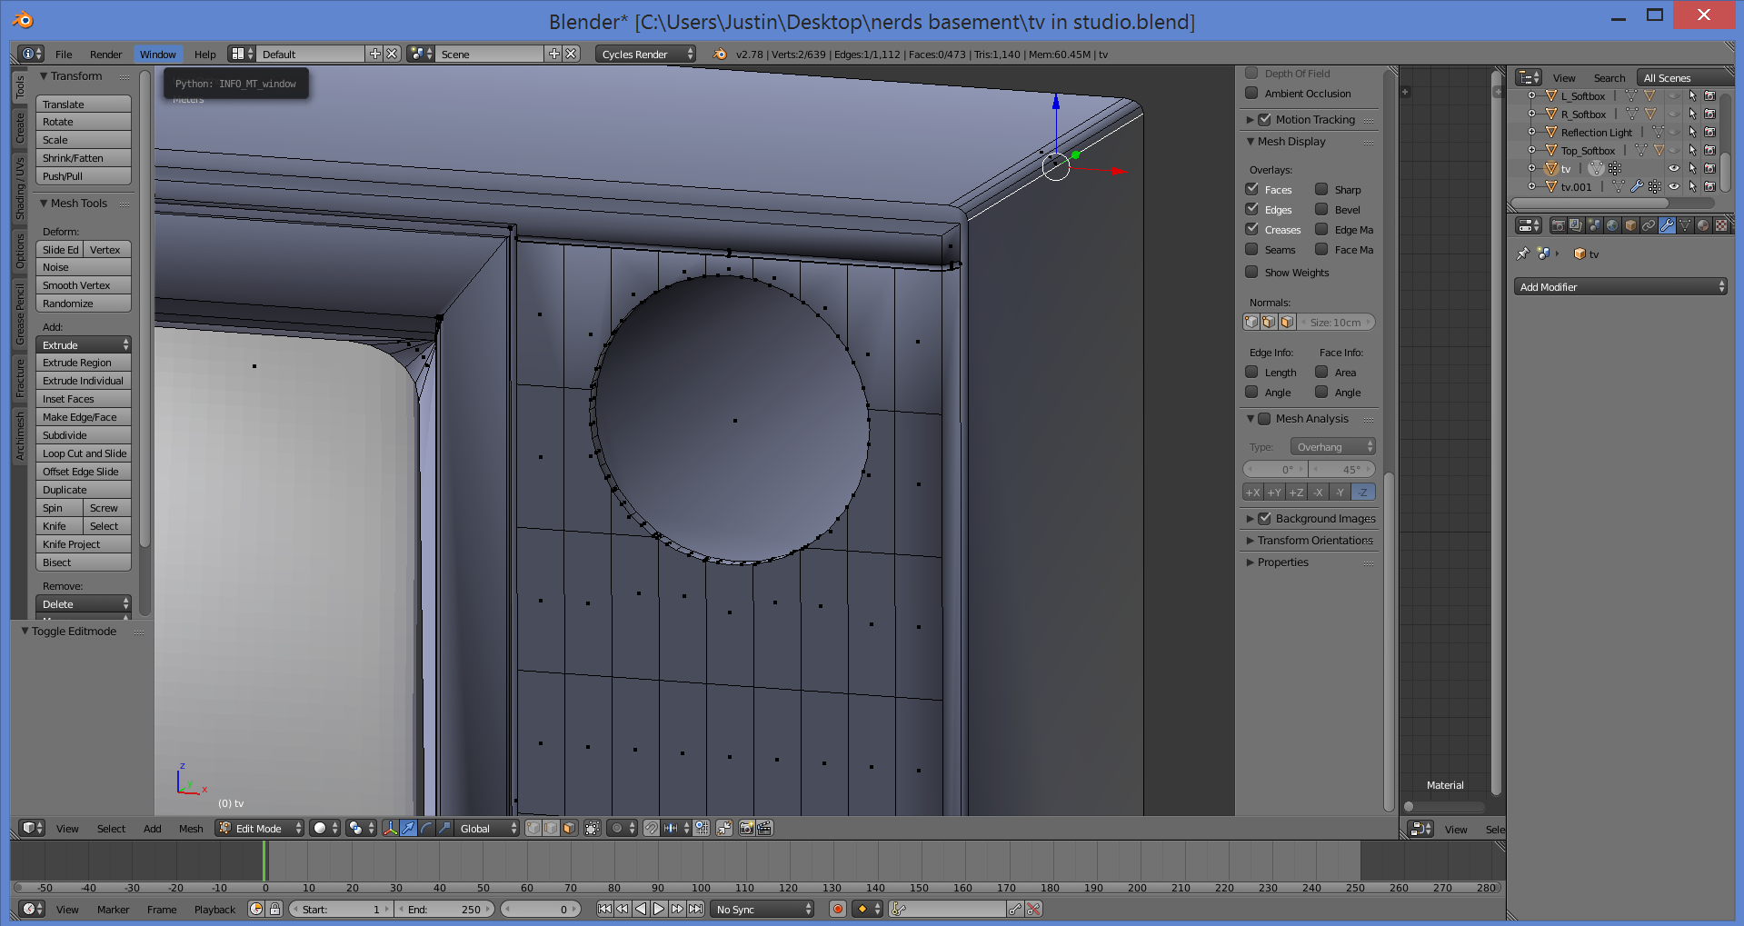Open the Add Modifier dropdown
The height and width of the screenshot is (926, 1744).
(x=1620, y=287)
